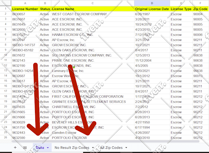
Task: Select column F header
Action: coord(200,3)
